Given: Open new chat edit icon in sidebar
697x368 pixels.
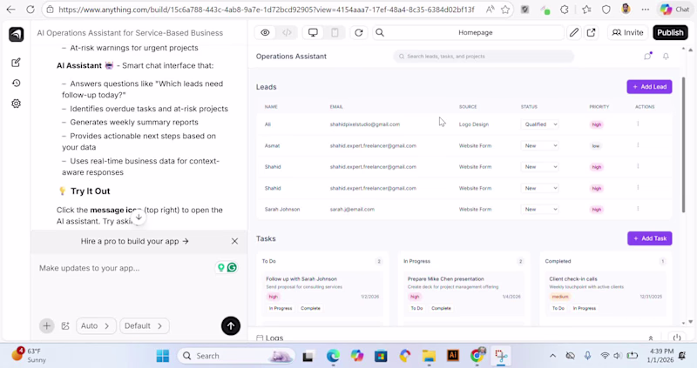Looking at the screenshot, I should coord(16,63).
